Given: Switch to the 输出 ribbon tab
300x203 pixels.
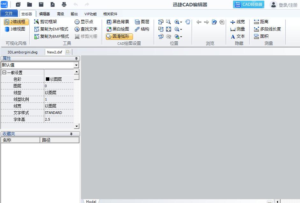Looking at the screenshot, I should (x=75, y=14).
